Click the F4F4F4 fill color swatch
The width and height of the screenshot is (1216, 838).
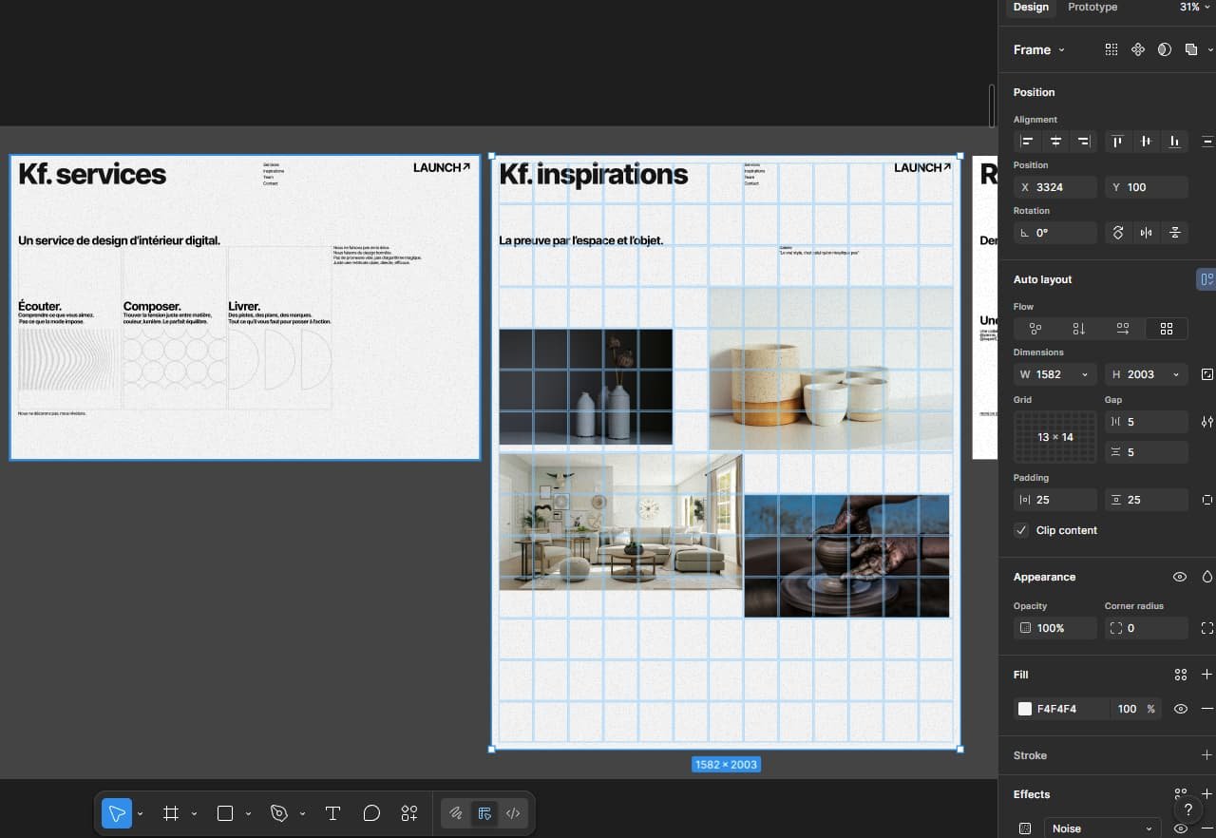tap(1025, 709)
